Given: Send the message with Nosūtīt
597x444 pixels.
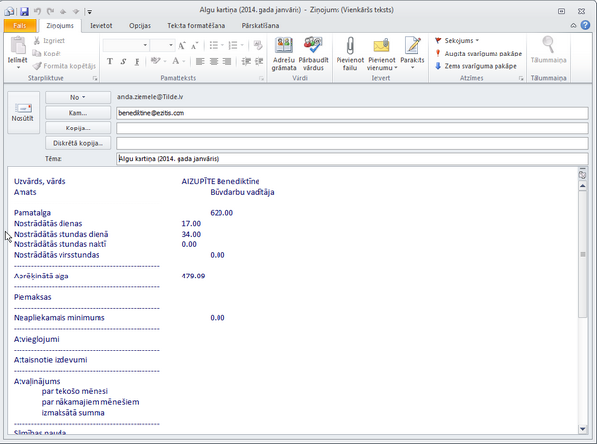Looking at the screenshot, I should (22, 113).
